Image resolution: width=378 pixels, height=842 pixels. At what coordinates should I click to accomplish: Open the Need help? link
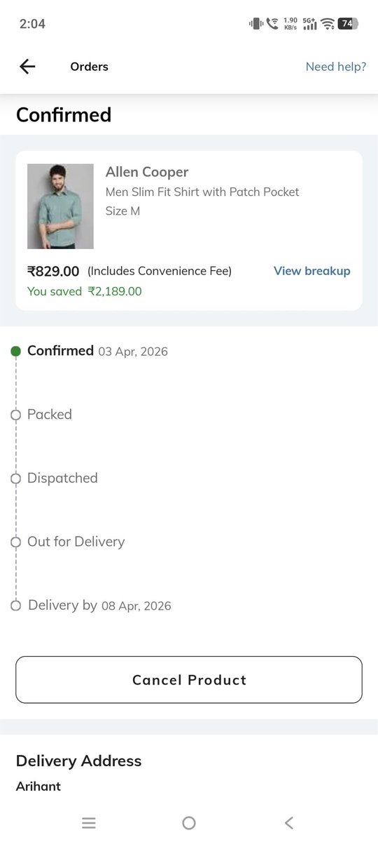336,67
